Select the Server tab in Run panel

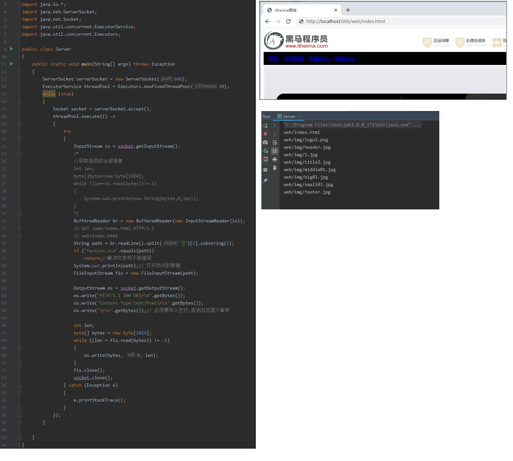pyautogui.click(x=289, y=117)
